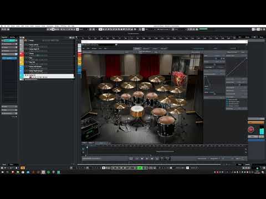Switch to the Tracker tab in Superior Drummer

(x=163, y=49)
